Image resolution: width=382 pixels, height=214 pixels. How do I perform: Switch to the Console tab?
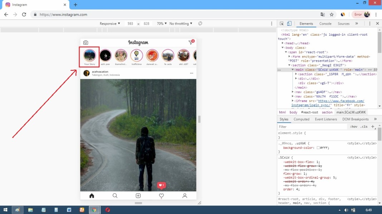(325, 24)
